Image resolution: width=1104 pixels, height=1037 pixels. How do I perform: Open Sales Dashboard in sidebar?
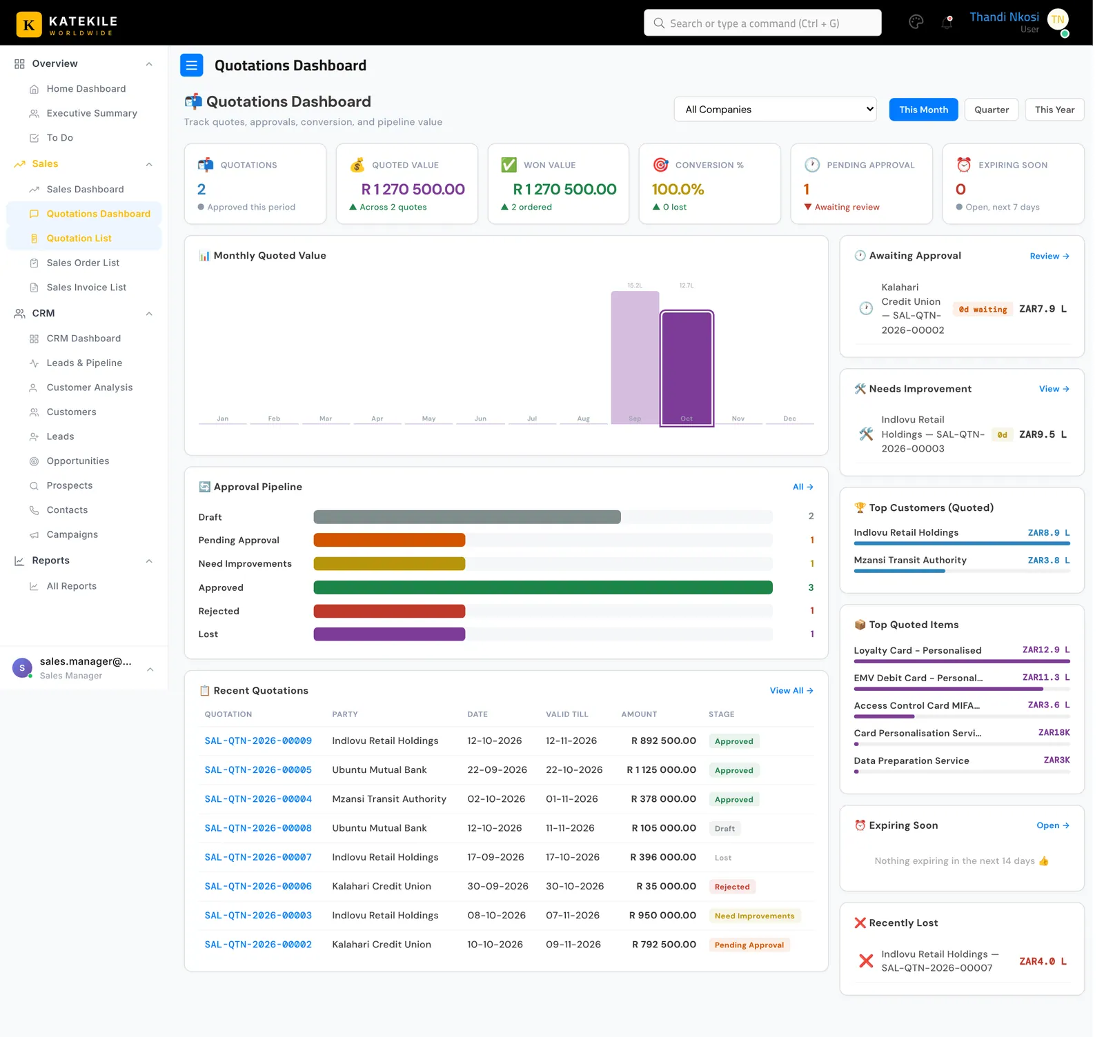coord(84,189)
